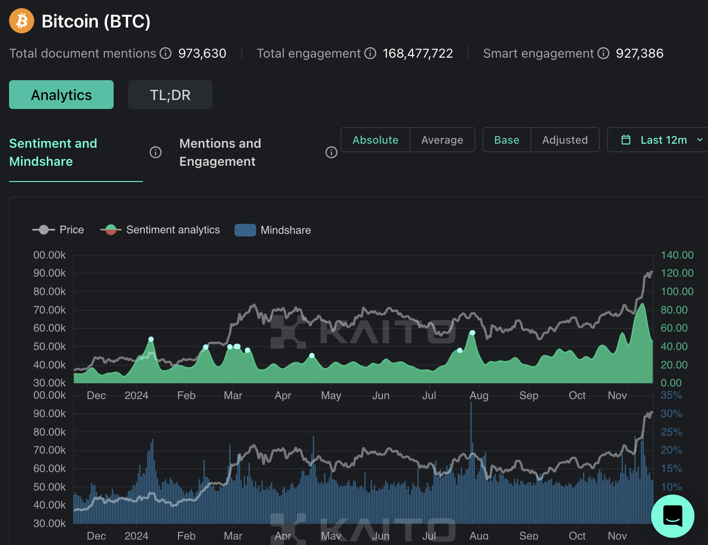Click the Bitcoin (BTC) title

coord(96,21)
